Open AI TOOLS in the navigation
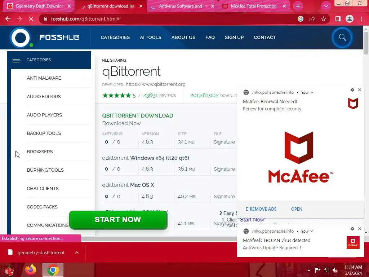The image size is (369, 277). pos(151,38)
